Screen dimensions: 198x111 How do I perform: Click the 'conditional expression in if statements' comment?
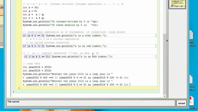tap(74, 32)
